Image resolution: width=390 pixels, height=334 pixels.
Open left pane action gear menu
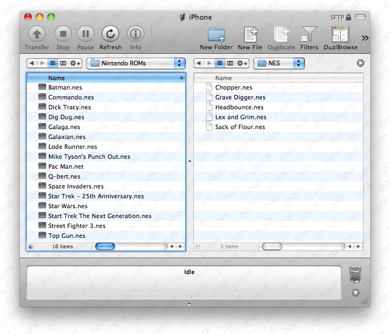click(x=75, y=63)
